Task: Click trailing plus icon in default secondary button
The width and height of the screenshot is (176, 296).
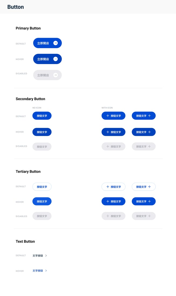Action: click(150, 116)
